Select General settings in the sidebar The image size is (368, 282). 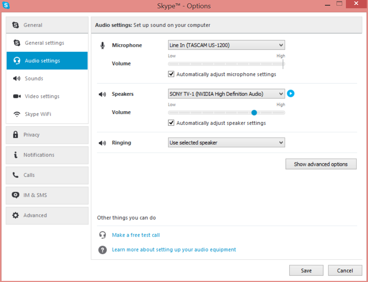(47, 43)
